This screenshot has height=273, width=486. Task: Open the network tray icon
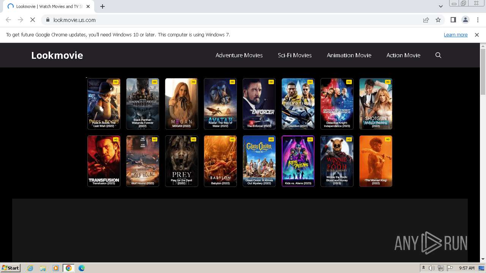click(x=440, y=268)
